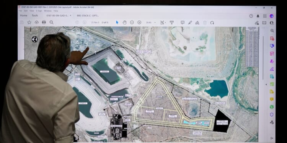This screenshot has height=143, width=287.
Task: Upload file to cloud storage icon
Action: pos(37,22)
